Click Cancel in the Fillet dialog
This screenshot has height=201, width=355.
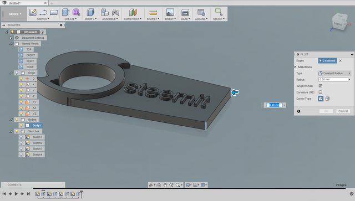[x=343, y=111]
